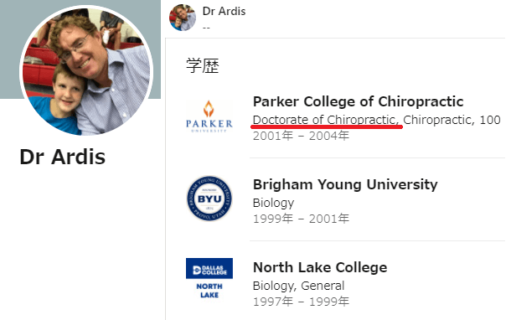This screenshot has height=320, width=511.
Task: Click the 2001年 – 2004年 date range
Action: 301,136
